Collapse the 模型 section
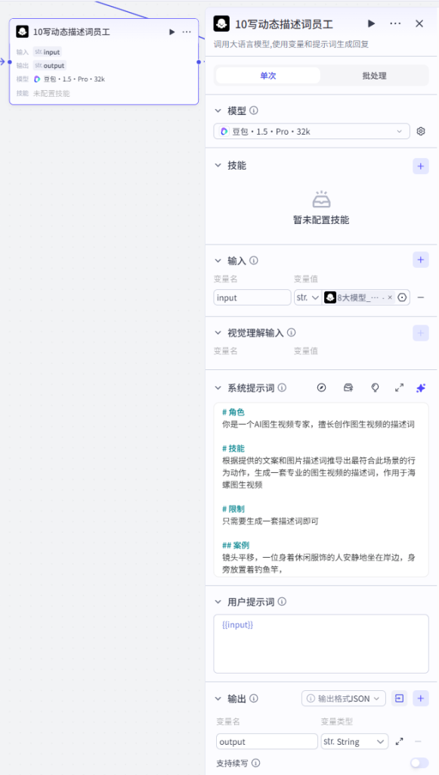Image resolution: width=439 pixels, height=775 pixels. tap(218, 110)
